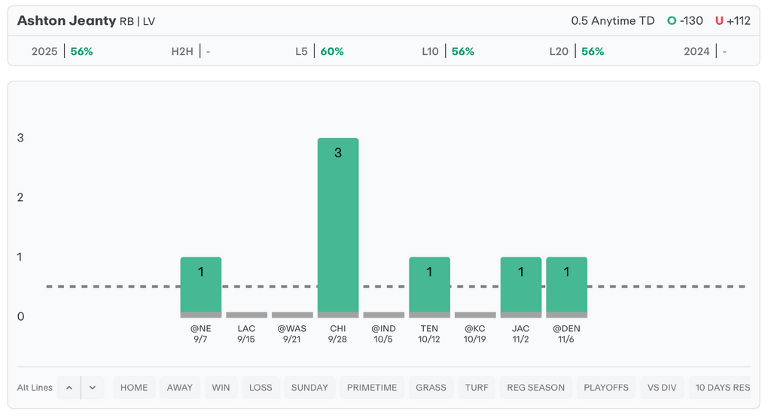Viewport: 771px width, 420px height.
Task: Click the Alt Lines down chevron
Action: (93, 388)
